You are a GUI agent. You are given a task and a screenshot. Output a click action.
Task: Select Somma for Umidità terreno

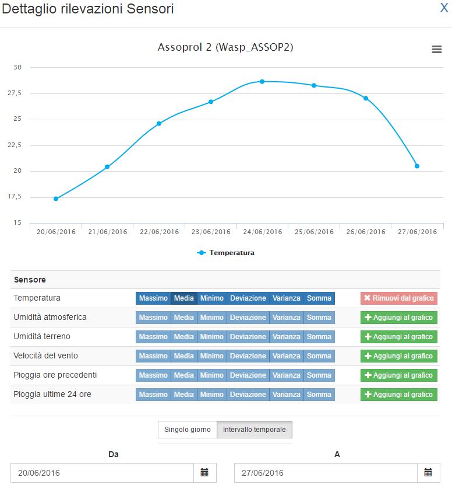pos(319,337)
